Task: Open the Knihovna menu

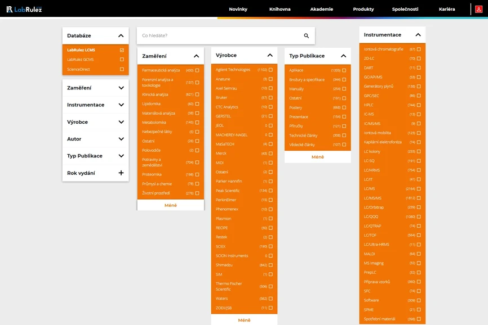Action: click(x=280, y=9)
